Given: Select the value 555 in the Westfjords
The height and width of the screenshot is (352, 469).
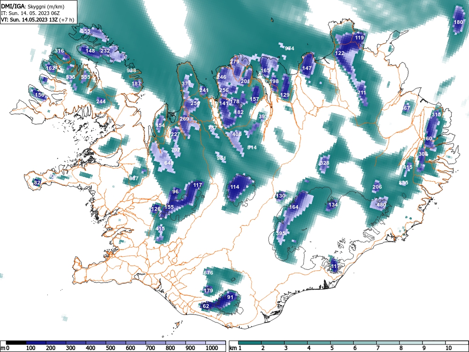Looking at the screenshot, I should [x=85, y=77].
